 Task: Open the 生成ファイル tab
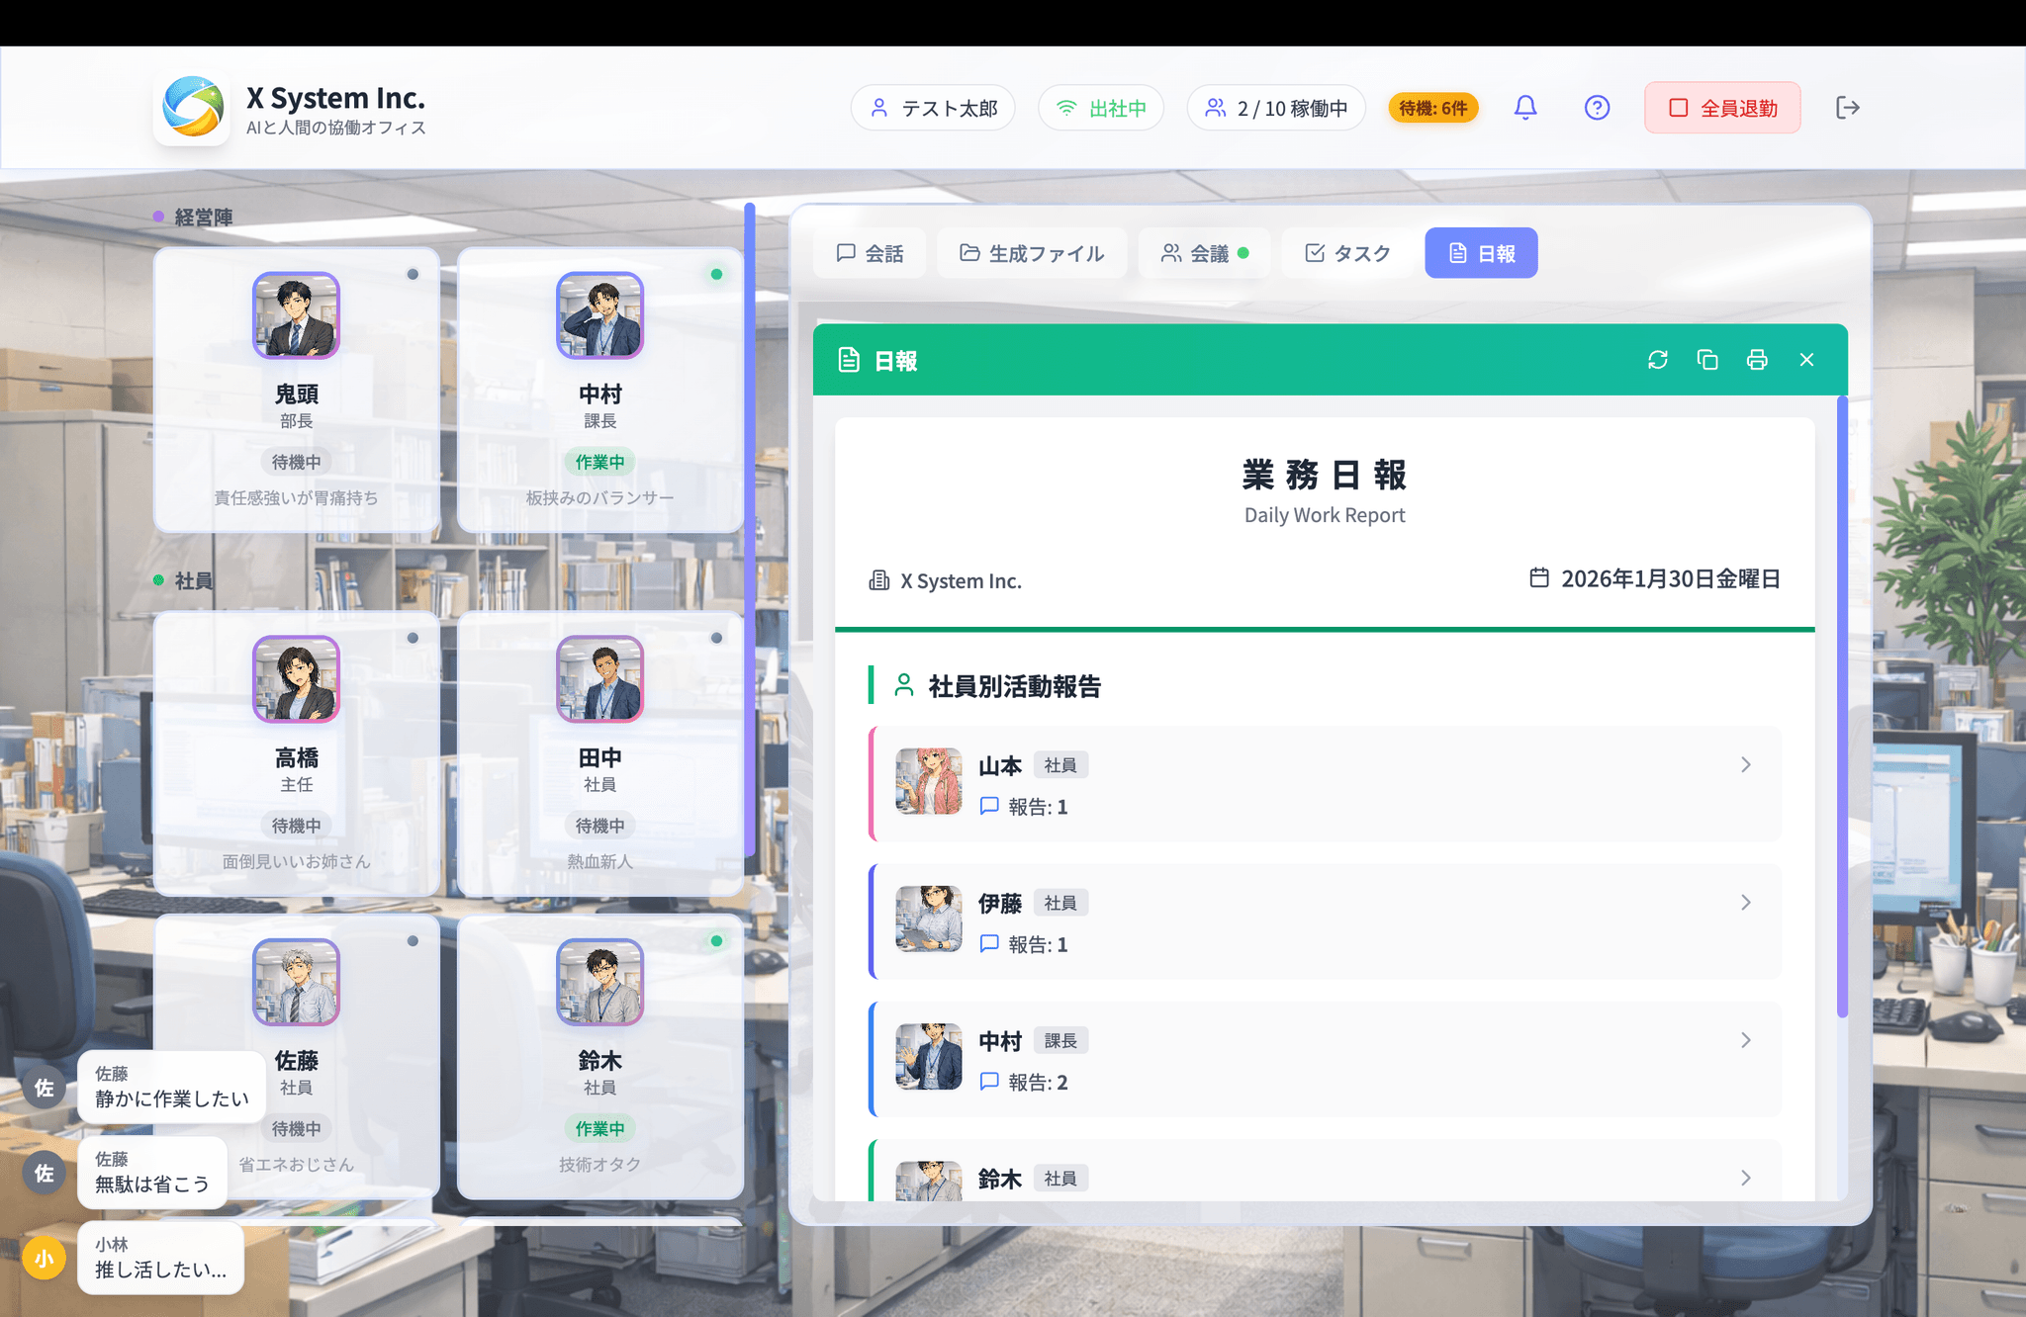tap(1032, 253)
